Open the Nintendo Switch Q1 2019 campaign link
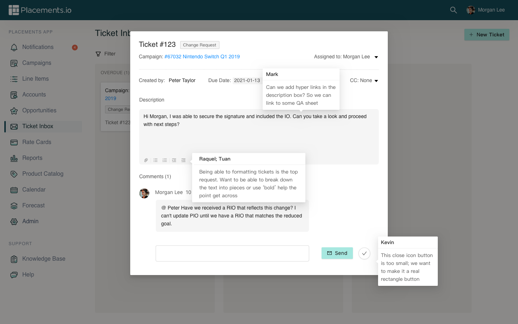The height and width of the screenshot is (324, 518). (x=202, y=57)
